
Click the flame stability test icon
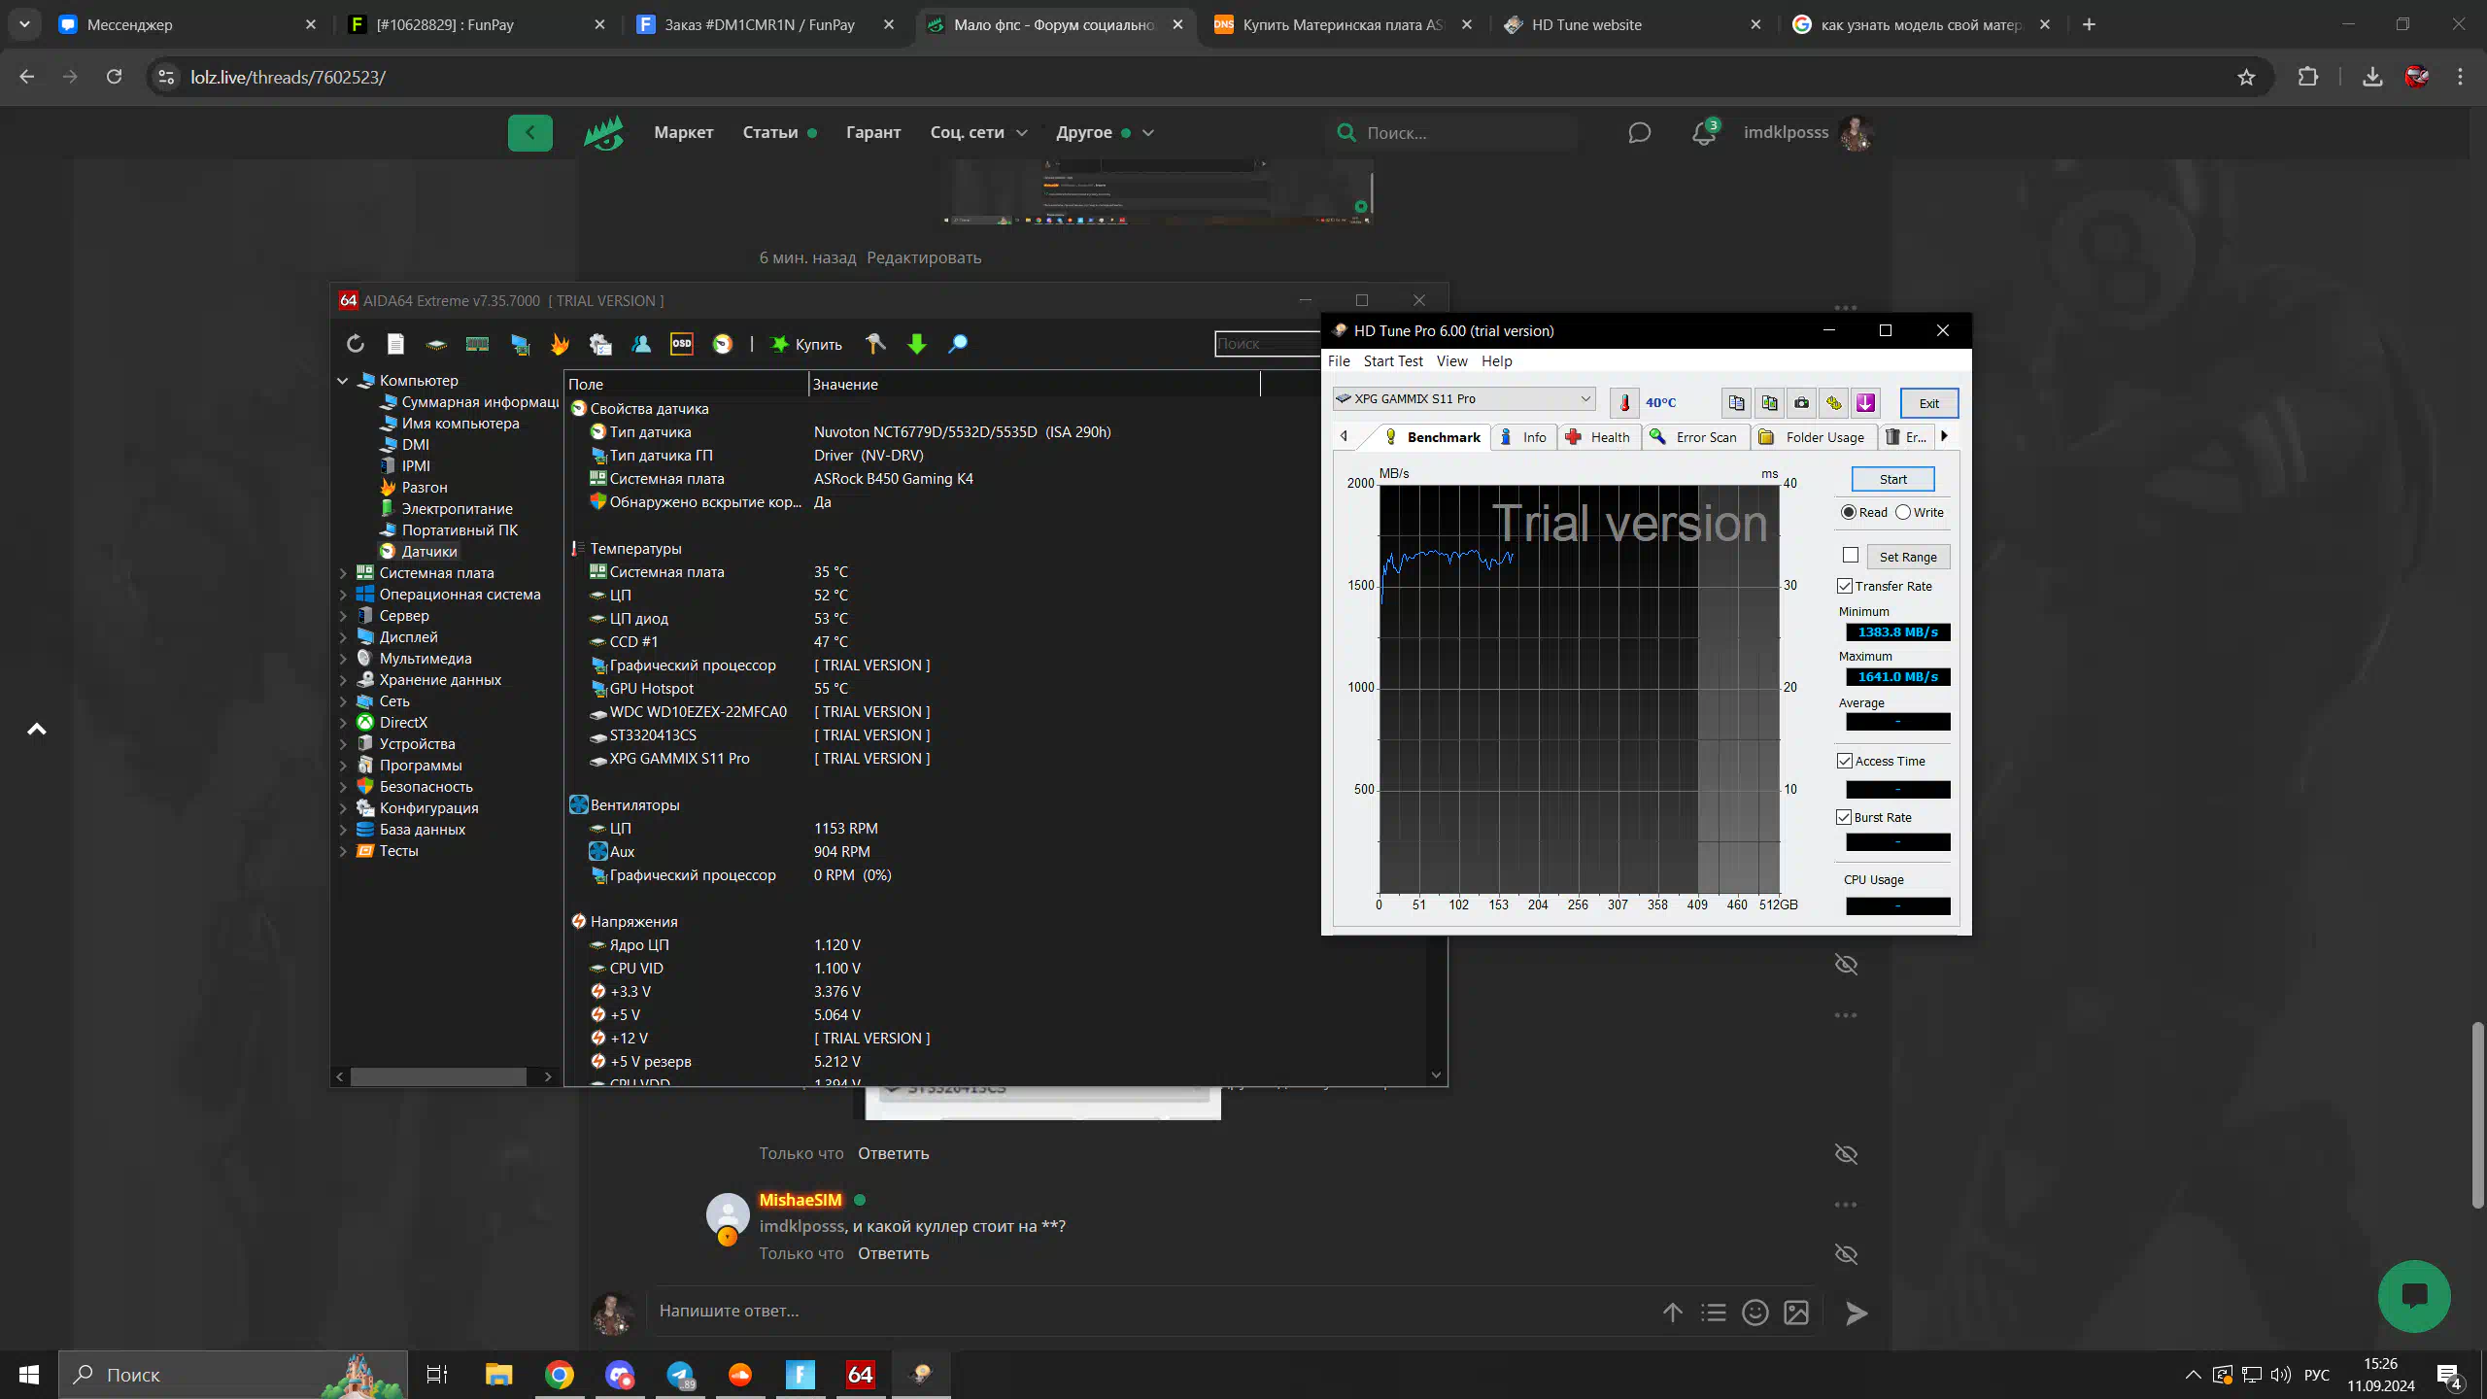(560, 344)
